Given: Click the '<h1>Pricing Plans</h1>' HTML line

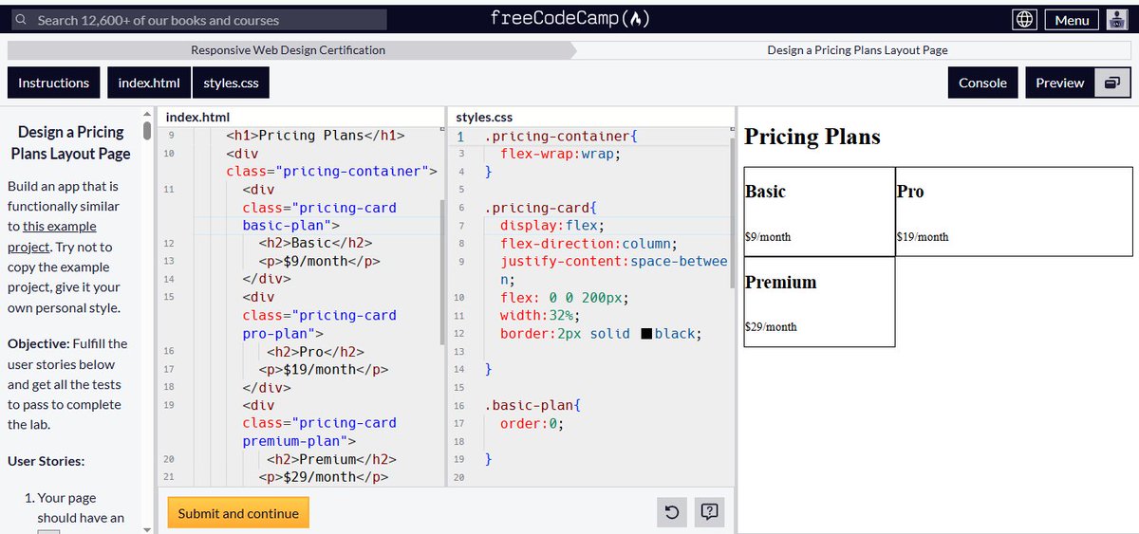Looking at the screenshot, I should [315, 136].
